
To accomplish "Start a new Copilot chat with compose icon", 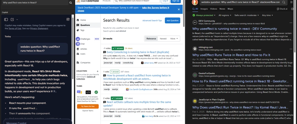I will pyautogui.click(x=12, y=19).
